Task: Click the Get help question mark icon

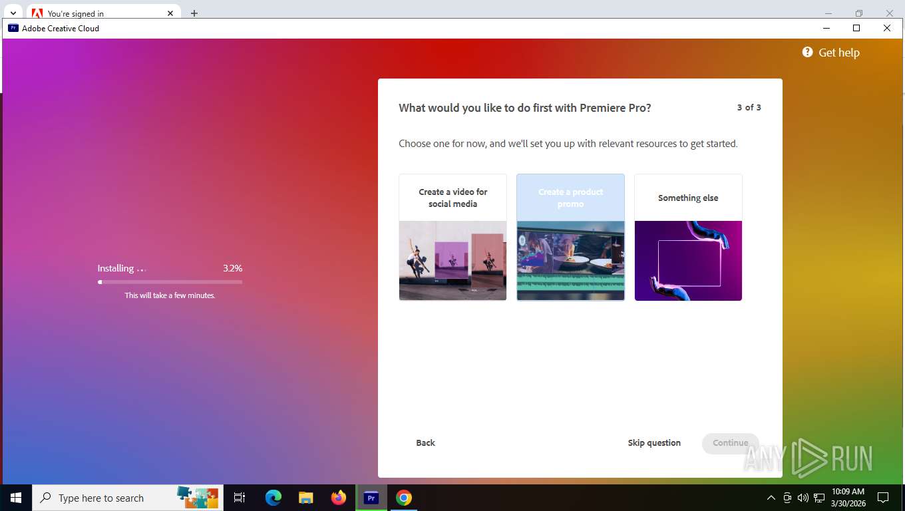Action: pyautogui.click(x=807, y=52)
